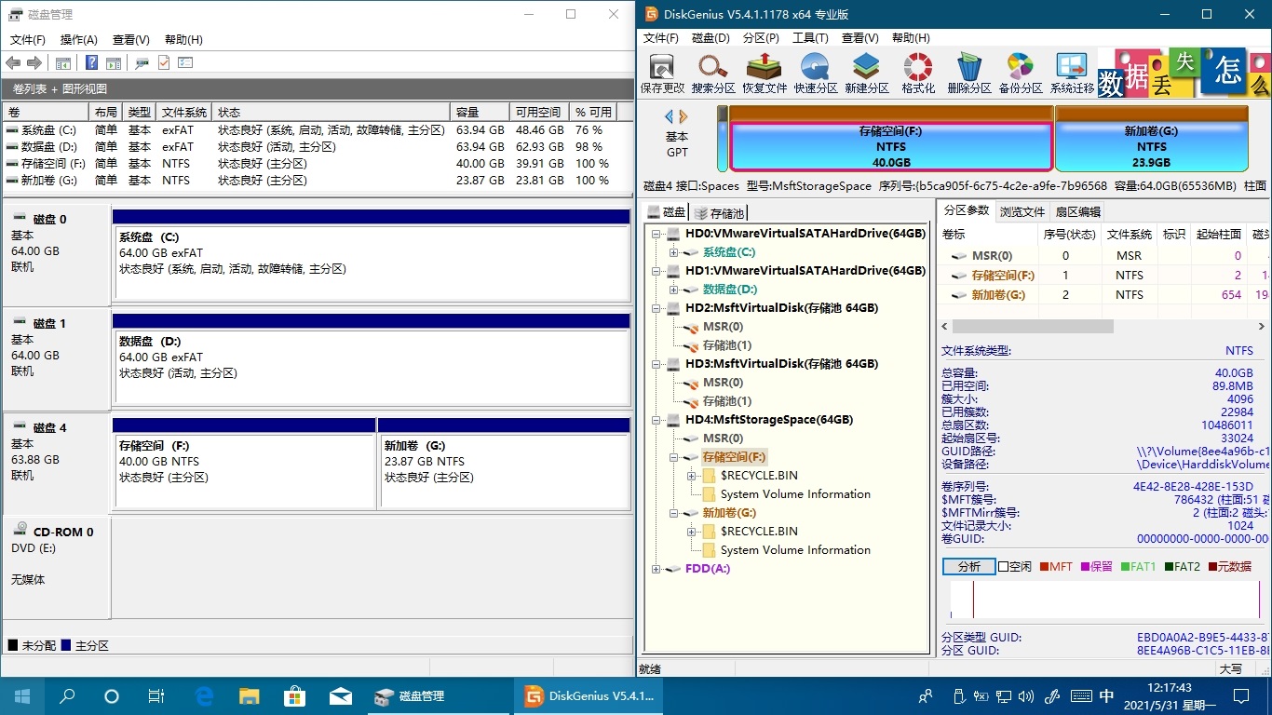1272x715 pixels.
Task: Select MSR(0) under HD4 in tree
Action: pos(723,438)
